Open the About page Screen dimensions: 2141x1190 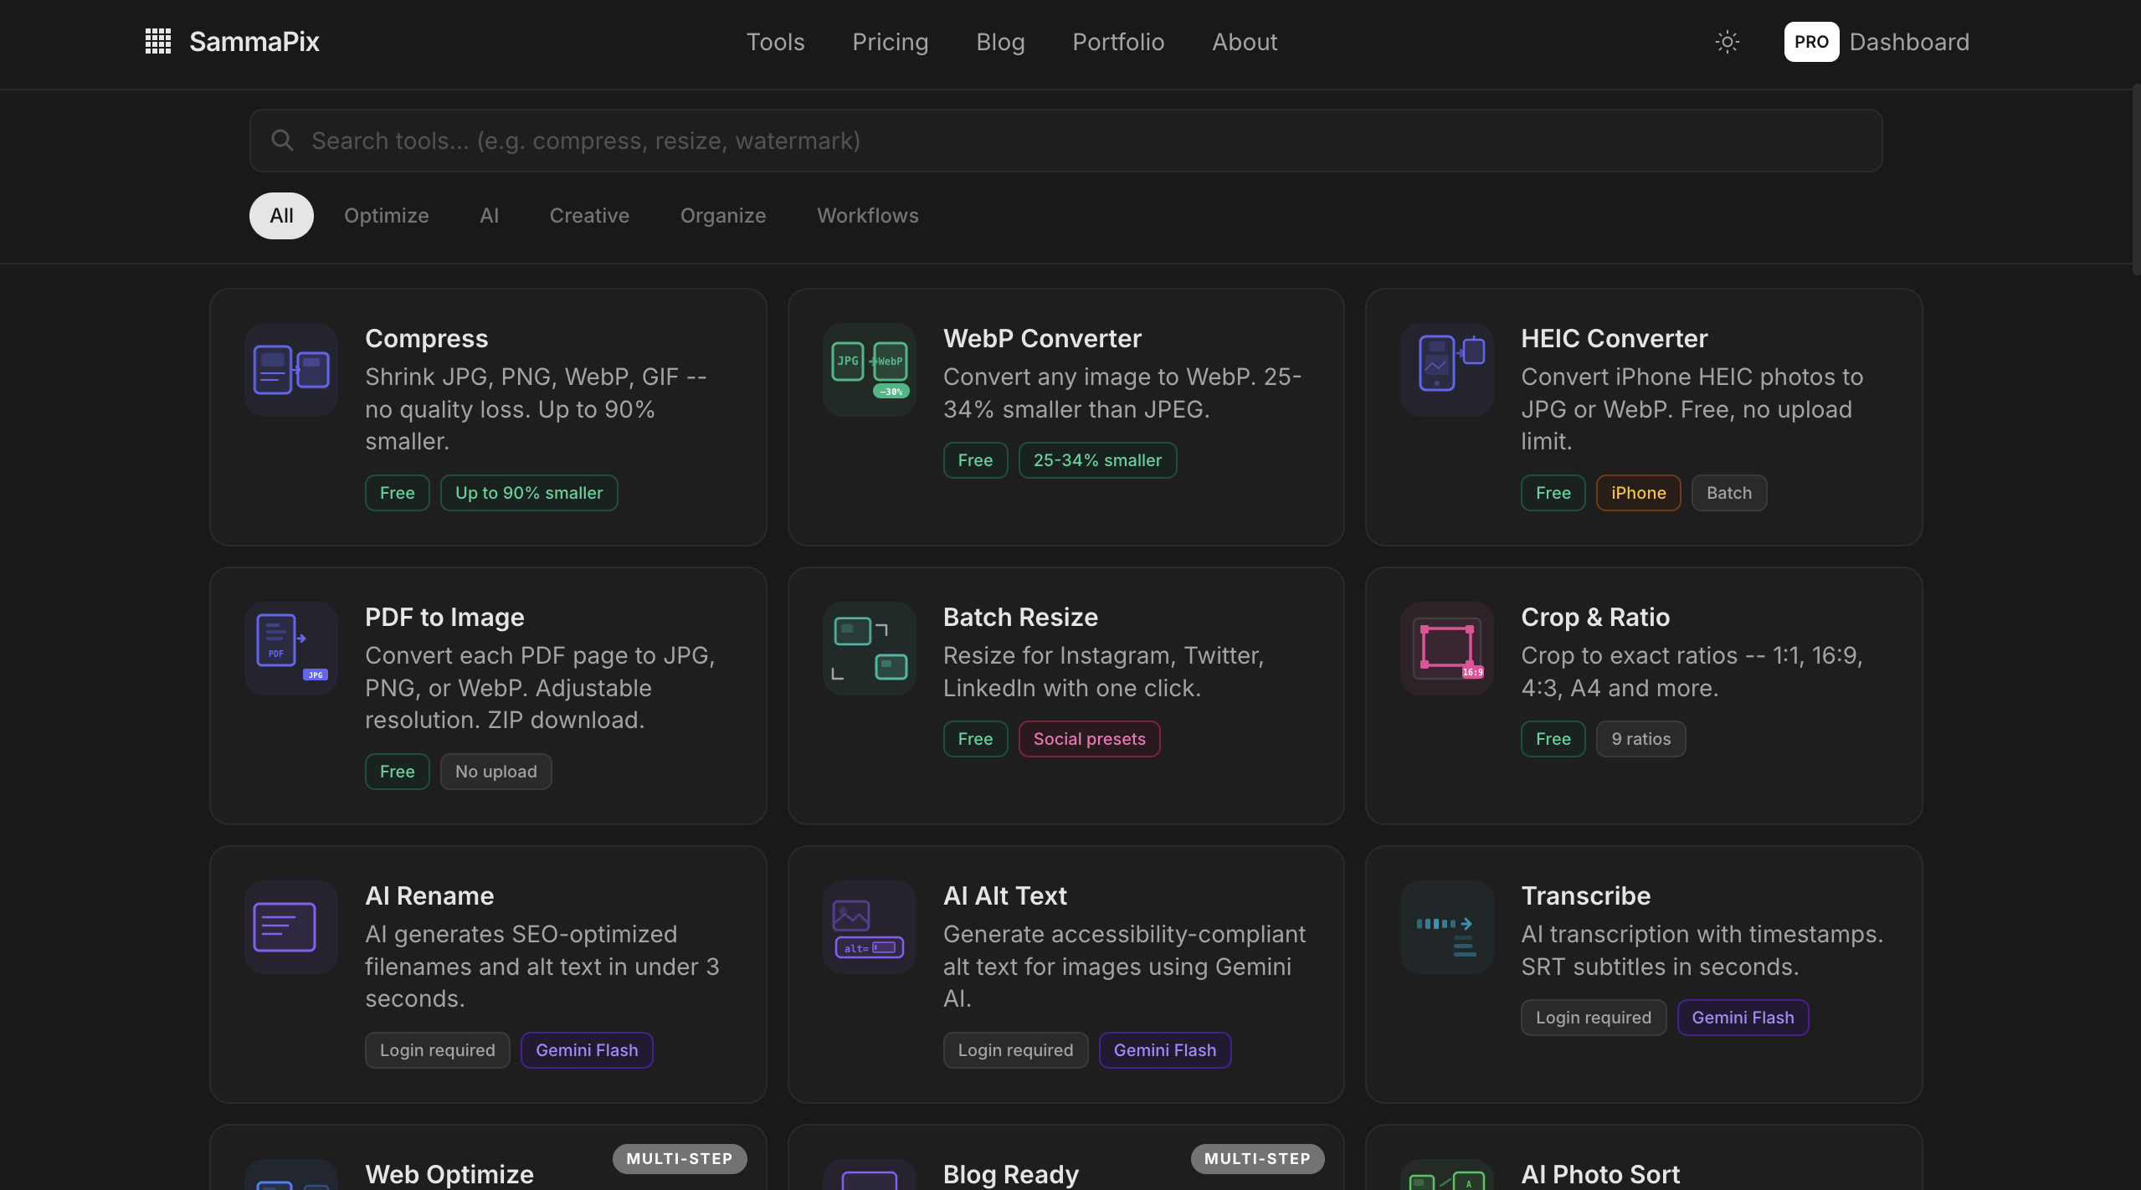1245,42
